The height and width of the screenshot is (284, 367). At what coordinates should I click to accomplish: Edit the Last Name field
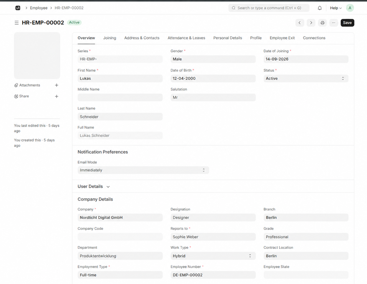(x=120, y=117)
